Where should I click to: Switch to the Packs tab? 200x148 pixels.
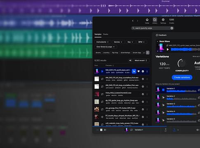[x=106, y=34]
